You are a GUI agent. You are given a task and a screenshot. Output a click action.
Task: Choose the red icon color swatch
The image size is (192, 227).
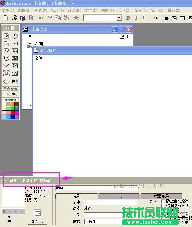12,113
